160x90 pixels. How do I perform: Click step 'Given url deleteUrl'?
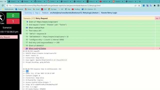point(36,45)
